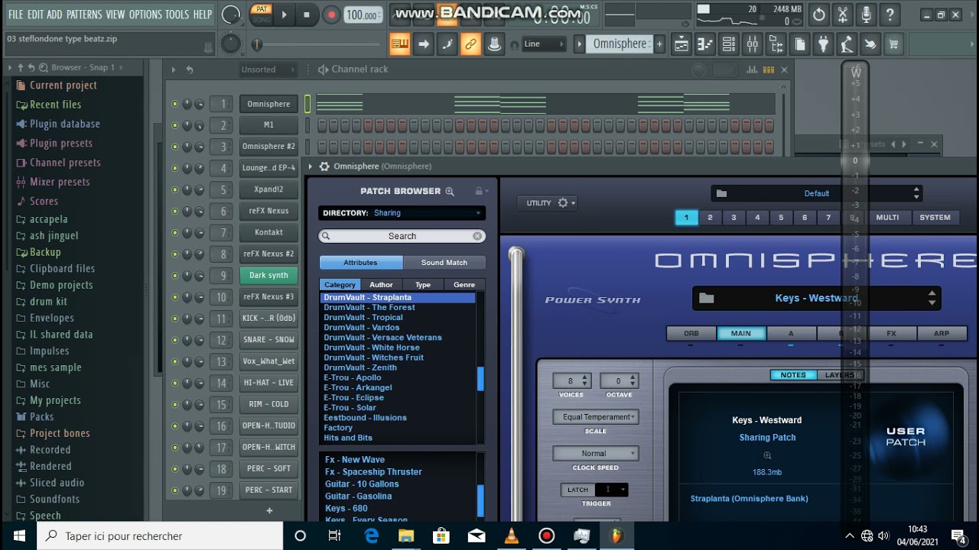Viewport: 979px width, 550px height.
Task: Click the patch Search field
Action: (x=402, y=237)
